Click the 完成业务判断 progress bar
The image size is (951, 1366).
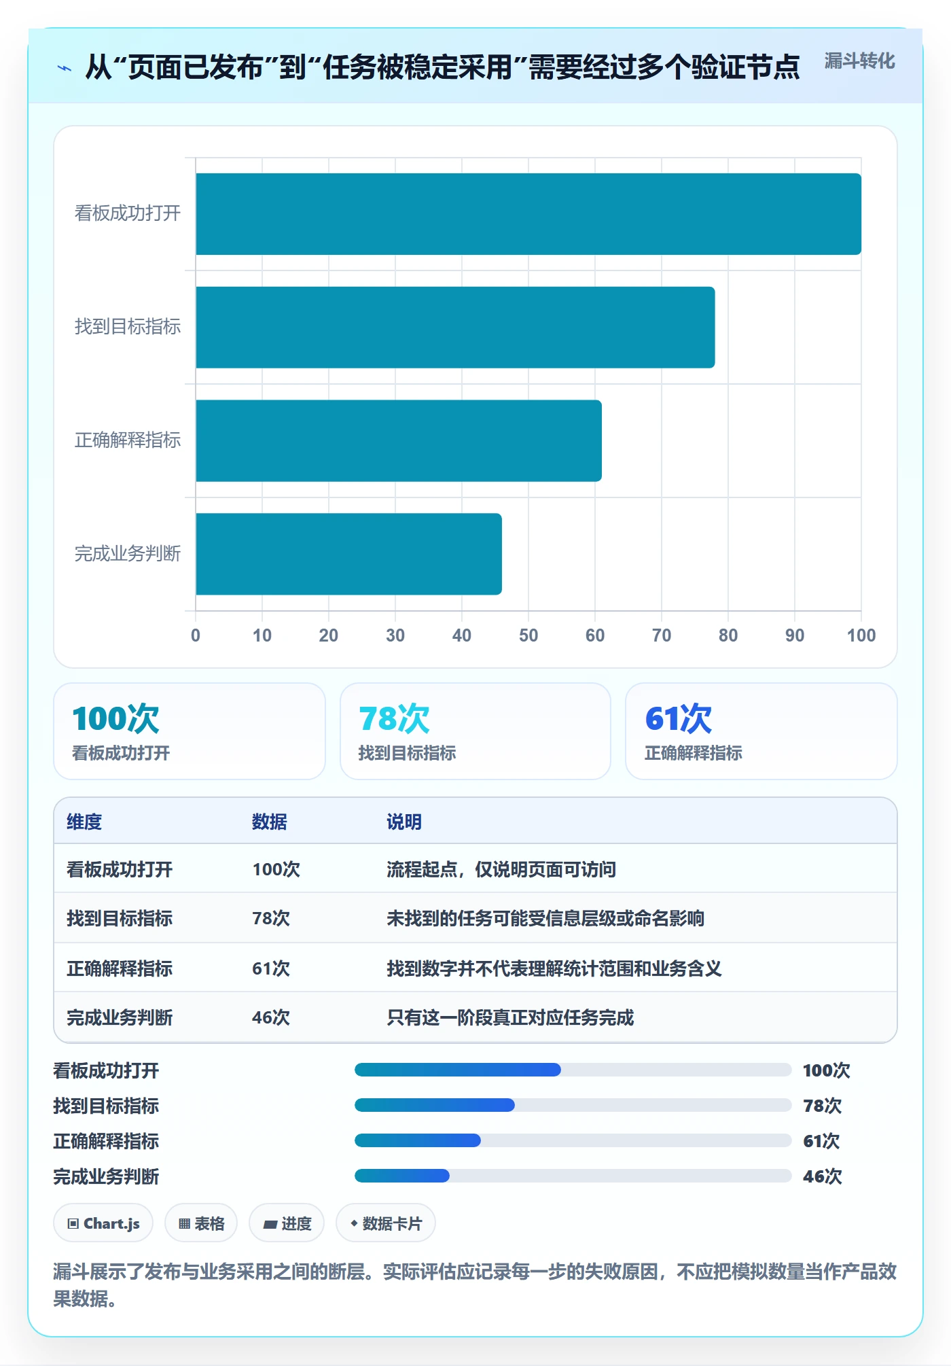click(x=573, y=1176)
